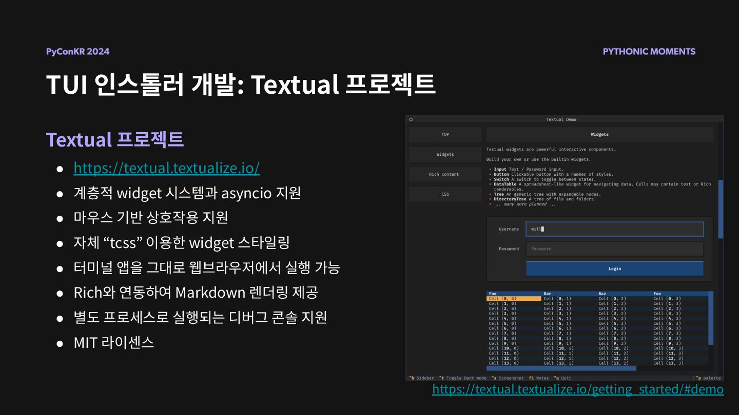Screen dimensions: 739x415
Task: Click the data table's vertical scrollbar
Action: pos(711,318)
